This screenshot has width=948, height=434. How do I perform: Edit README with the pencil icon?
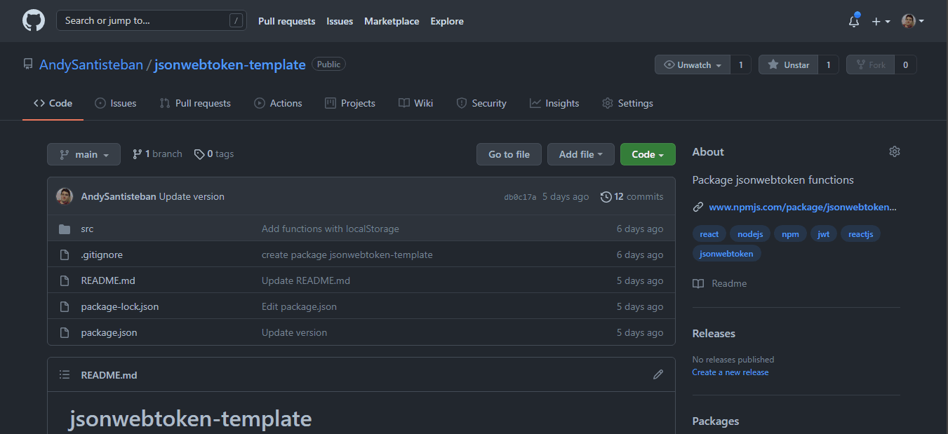pyautogui.click(x=658, y=374)
